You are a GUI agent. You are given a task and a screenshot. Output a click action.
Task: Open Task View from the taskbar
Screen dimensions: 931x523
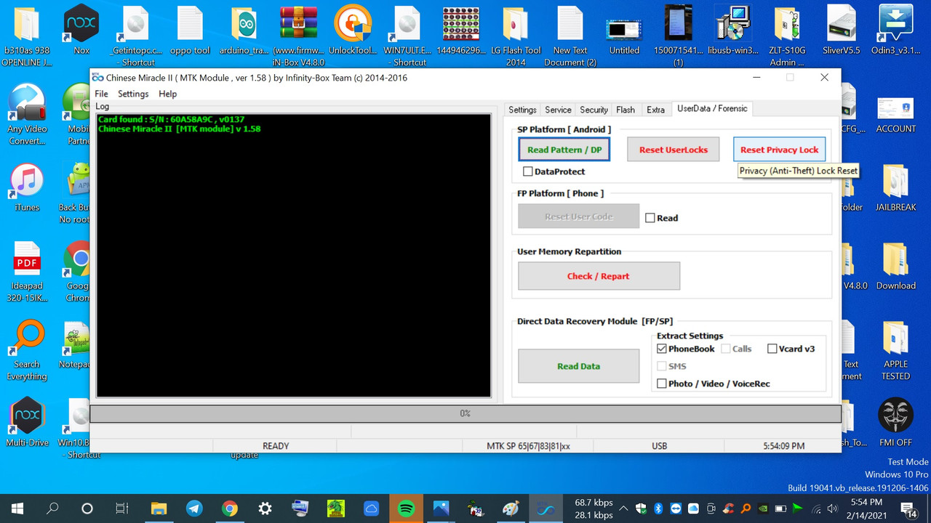pos(122,508)
